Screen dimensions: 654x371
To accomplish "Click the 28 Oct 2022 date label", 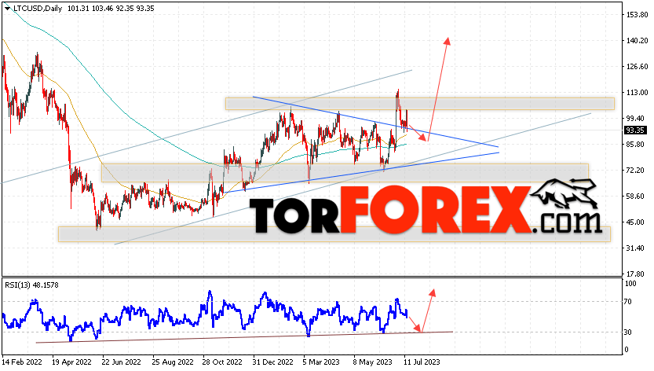I will pyautogui.click(x=222, y=362).
